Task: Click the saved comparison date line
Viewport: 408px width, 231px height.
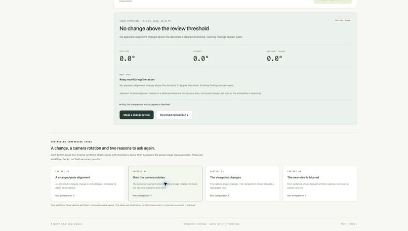Action: tap(145, 21)
